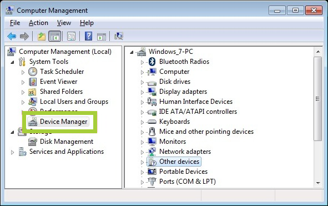Viewport: 328px width, 206px height.
Task: Click the blue Back arrow toolbar icon
Action: (12, 37)
